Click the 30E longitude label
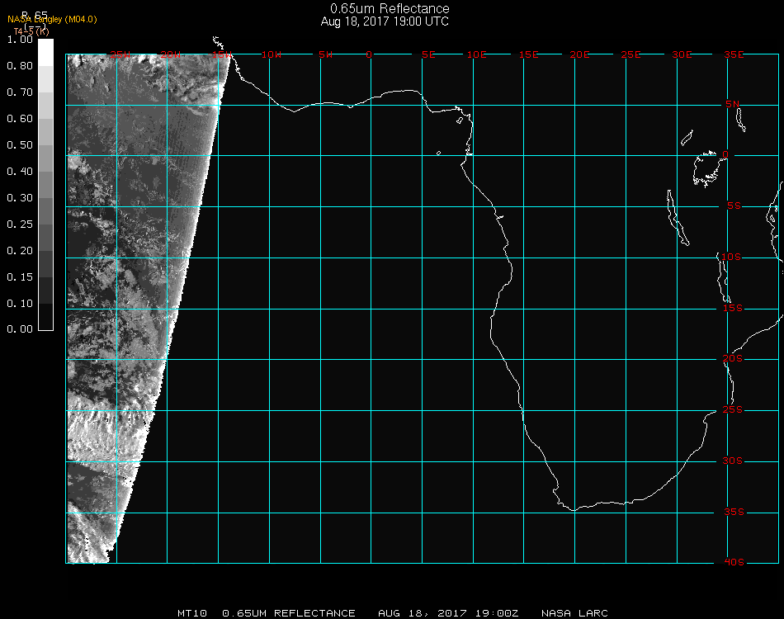This screenshot has height=619, width=784. point(682,54)
